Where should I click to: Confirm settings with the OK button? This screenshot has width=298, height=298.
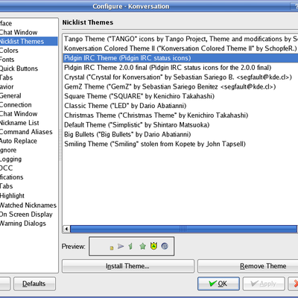click(x=218, y=284)
